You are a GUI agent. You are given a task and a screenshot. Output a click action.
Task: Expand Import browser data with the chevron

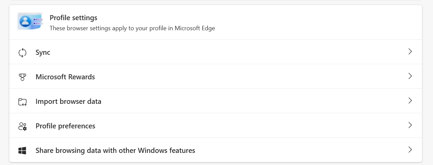[410, 101]
